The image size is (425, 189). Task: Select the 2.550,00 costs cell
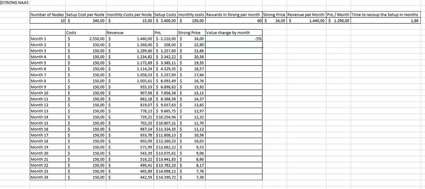point(86,39)
